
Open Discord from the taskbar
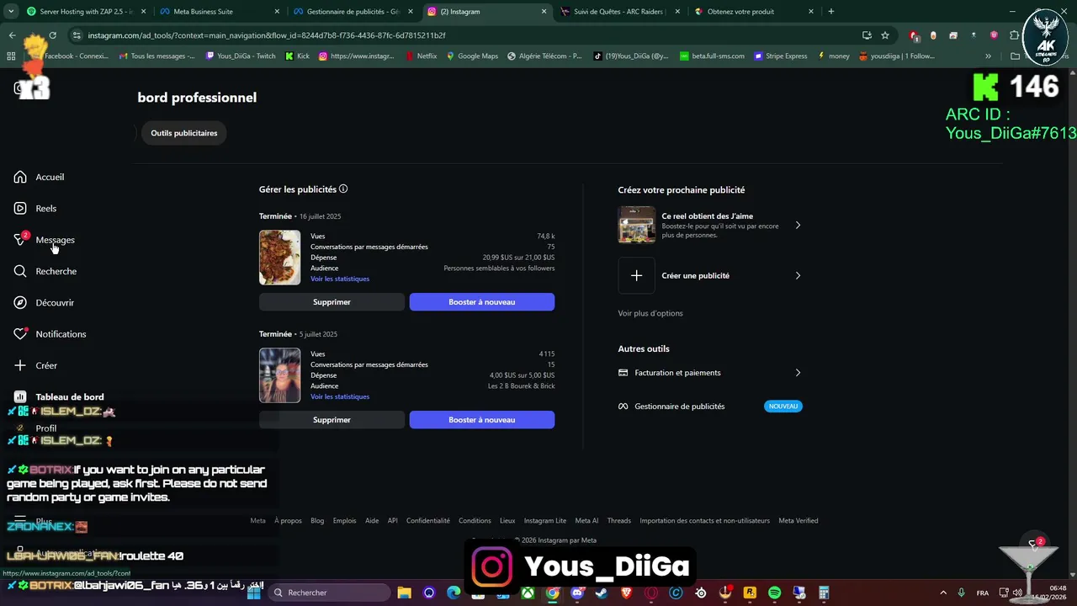tap(577, 593)
